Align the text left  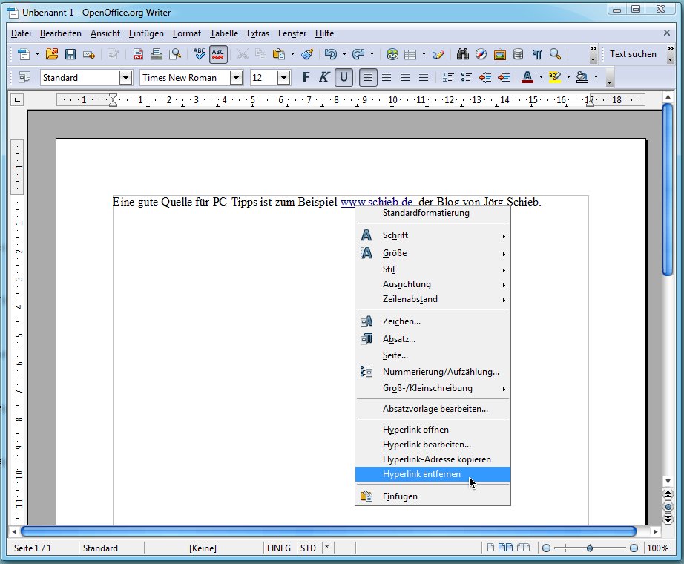point(368,78)
